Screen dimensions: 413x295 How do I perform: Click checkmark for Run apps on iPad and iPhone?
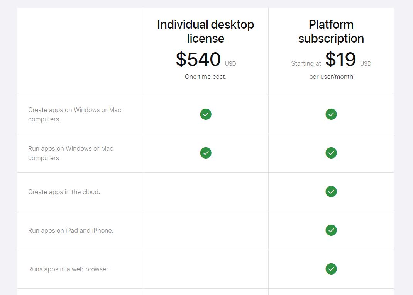[331, 230]
